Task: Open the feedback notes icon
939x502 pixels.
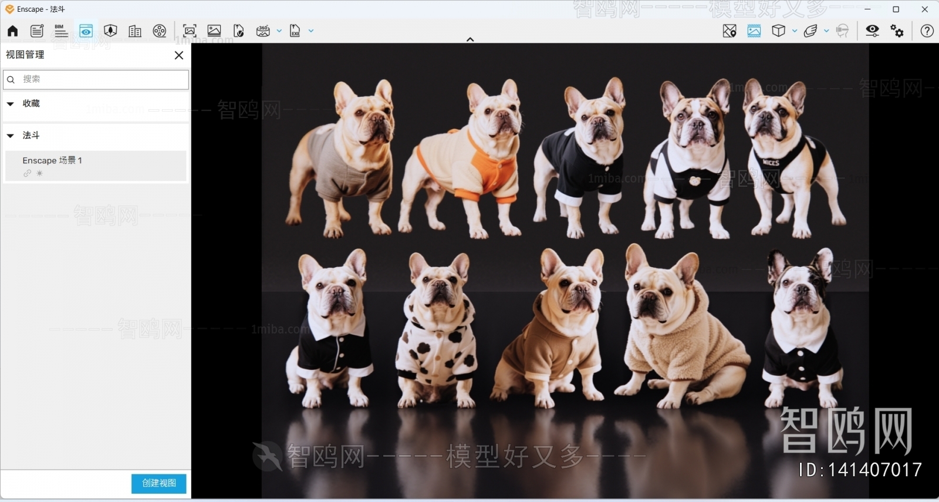Action: pos(37,31)
